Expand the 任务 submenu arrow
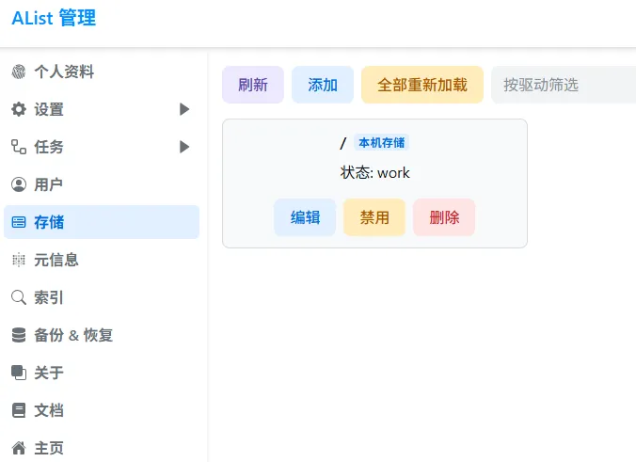 [x=184, y=147]
